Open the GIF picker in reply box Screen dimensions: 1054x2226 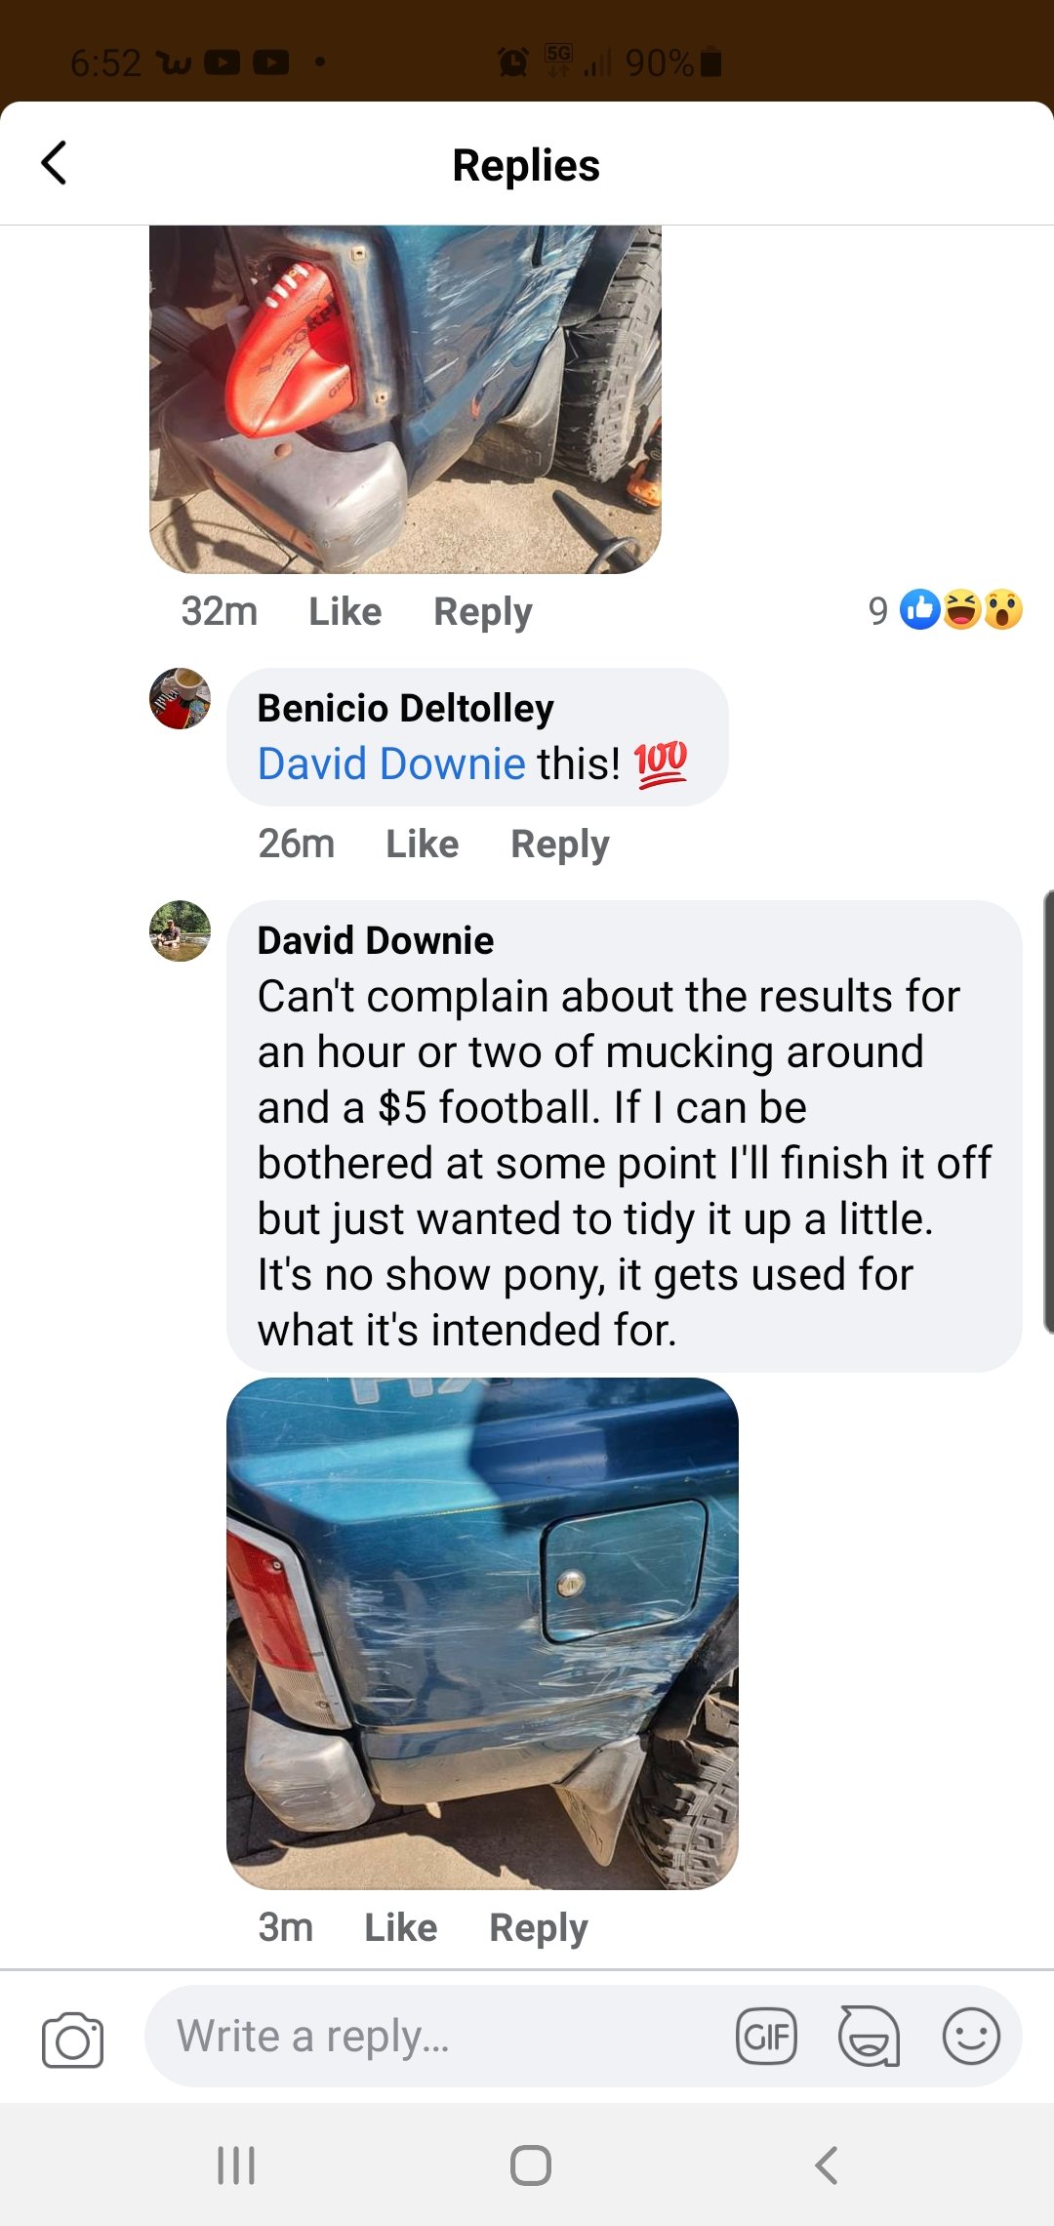766,2037
